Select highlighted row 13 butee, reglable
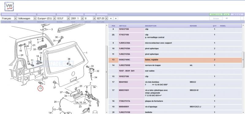Image resolution: width=245 pixels, height=114 pixels. (x=175, y=60)
